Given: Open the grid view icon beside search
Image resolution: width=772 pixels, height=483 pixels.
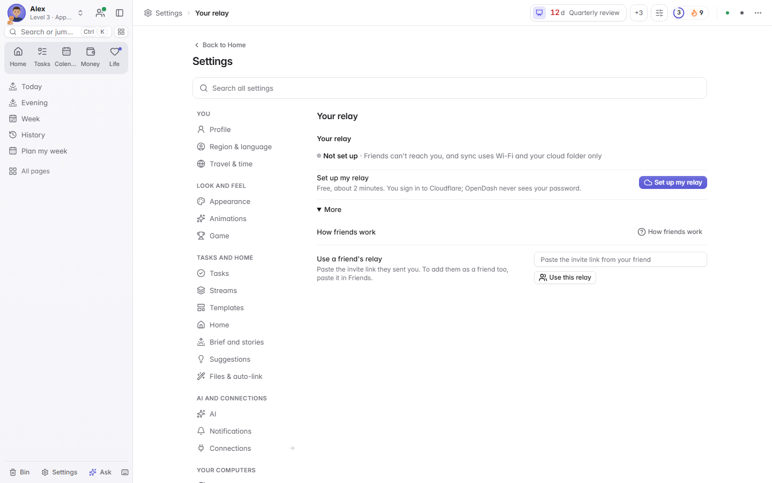Looking at the screenshot, I should pos(121,32).
